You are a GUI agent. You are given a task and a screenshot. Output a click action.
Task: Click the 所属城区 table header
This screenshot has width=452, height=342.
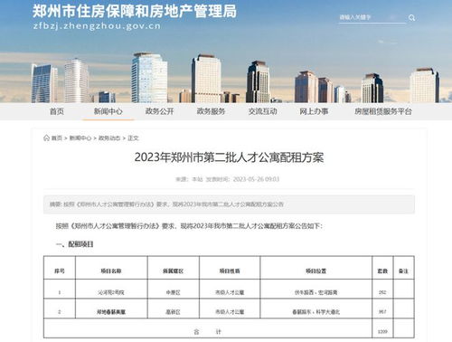point(173,271)
